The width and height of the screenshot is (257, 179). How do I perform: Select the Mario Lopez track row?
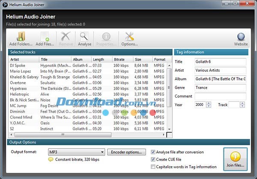click(x=87, y=71)
